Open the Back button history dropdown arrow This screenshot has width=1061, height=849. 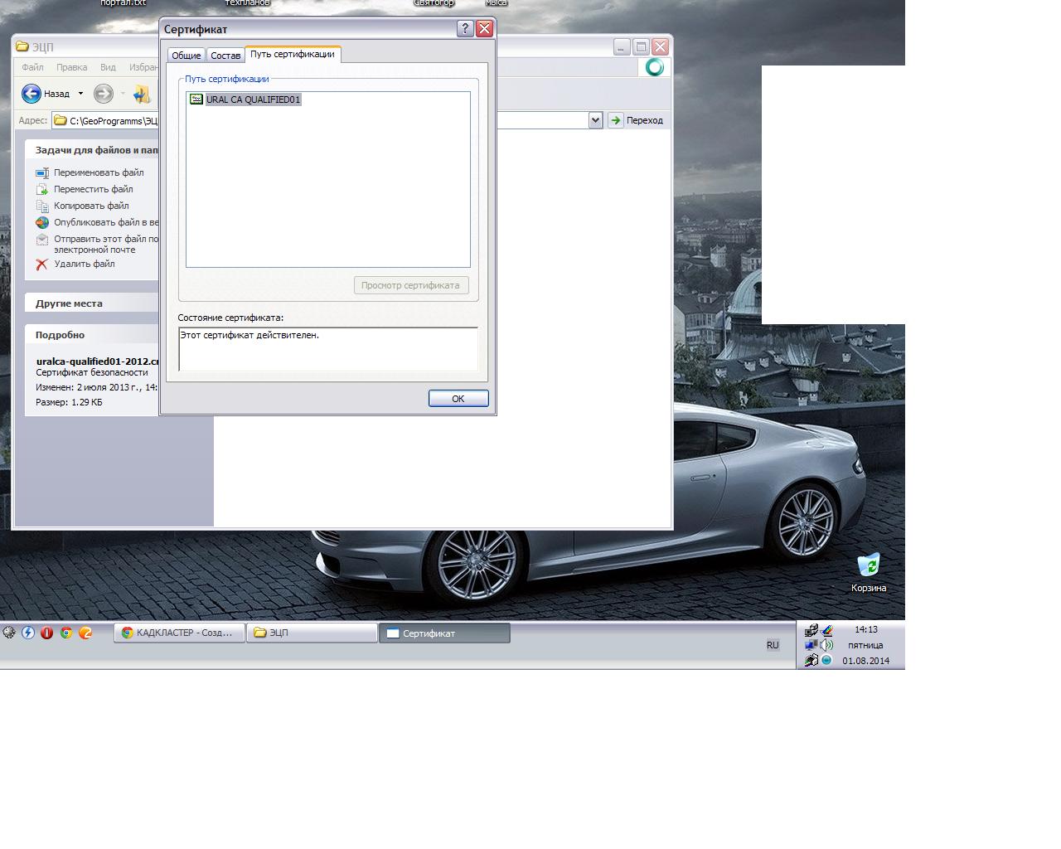80,94
